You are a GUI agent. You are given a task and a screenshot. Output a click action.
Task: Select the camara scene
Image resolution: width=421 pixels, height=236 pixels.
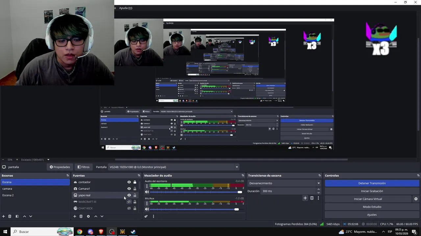35,189
